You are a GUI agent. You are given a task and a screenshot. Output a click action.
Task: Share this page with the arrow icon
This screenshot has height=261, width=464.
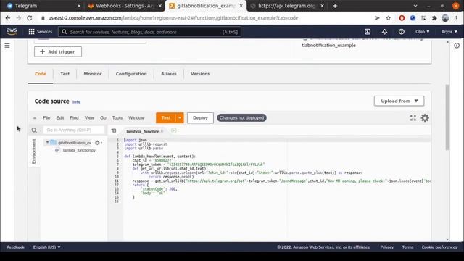[x=377, y=18]
